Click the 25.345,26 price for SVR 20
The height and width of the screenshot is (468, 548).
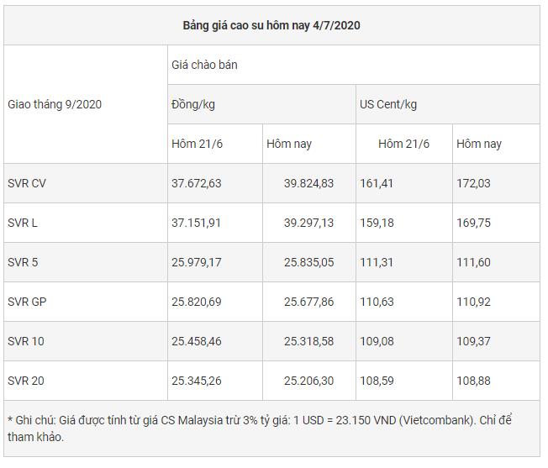pos(197,381)
